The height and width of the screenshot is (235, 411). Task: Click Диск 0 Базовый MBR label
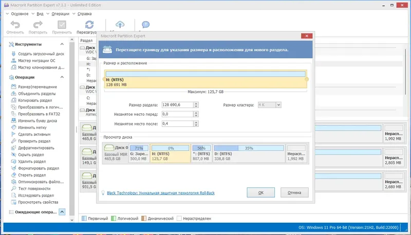(x=116, y=153)
